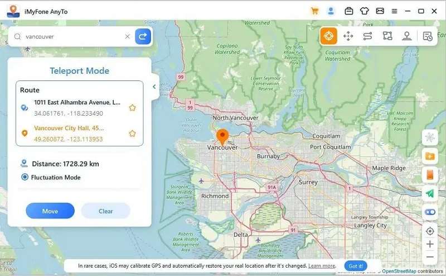The width and height of the screenshot is (446, 276).
Task: Recenter map to current location
Action: (x=430, y=231)
